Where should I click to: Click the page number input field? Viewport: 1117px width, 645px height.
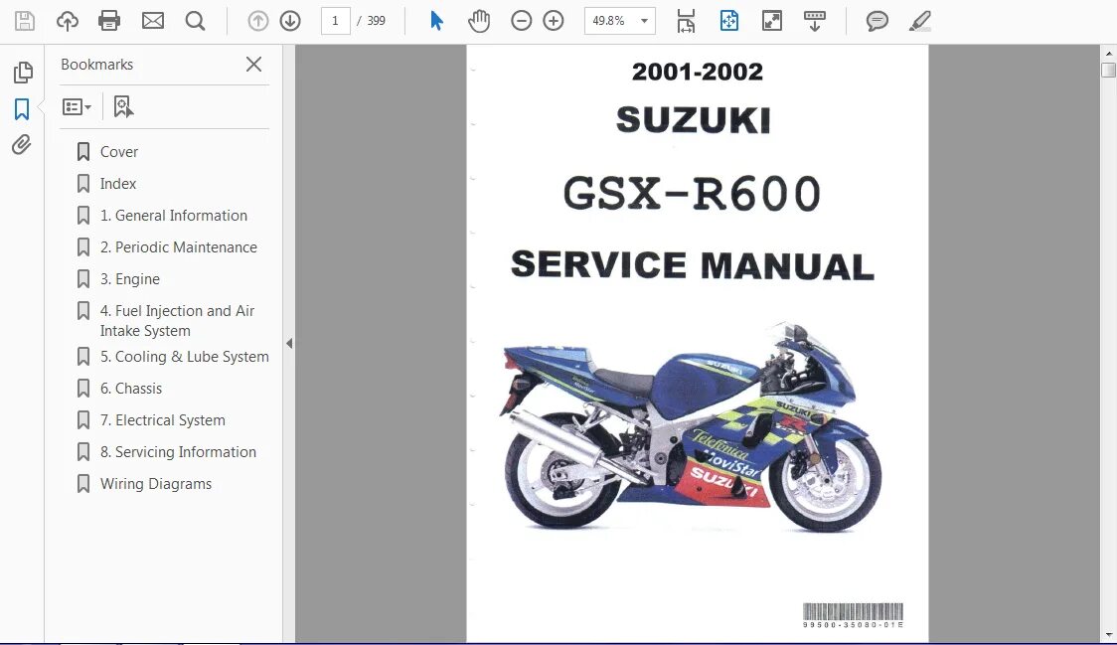click(x=335, y=21)
